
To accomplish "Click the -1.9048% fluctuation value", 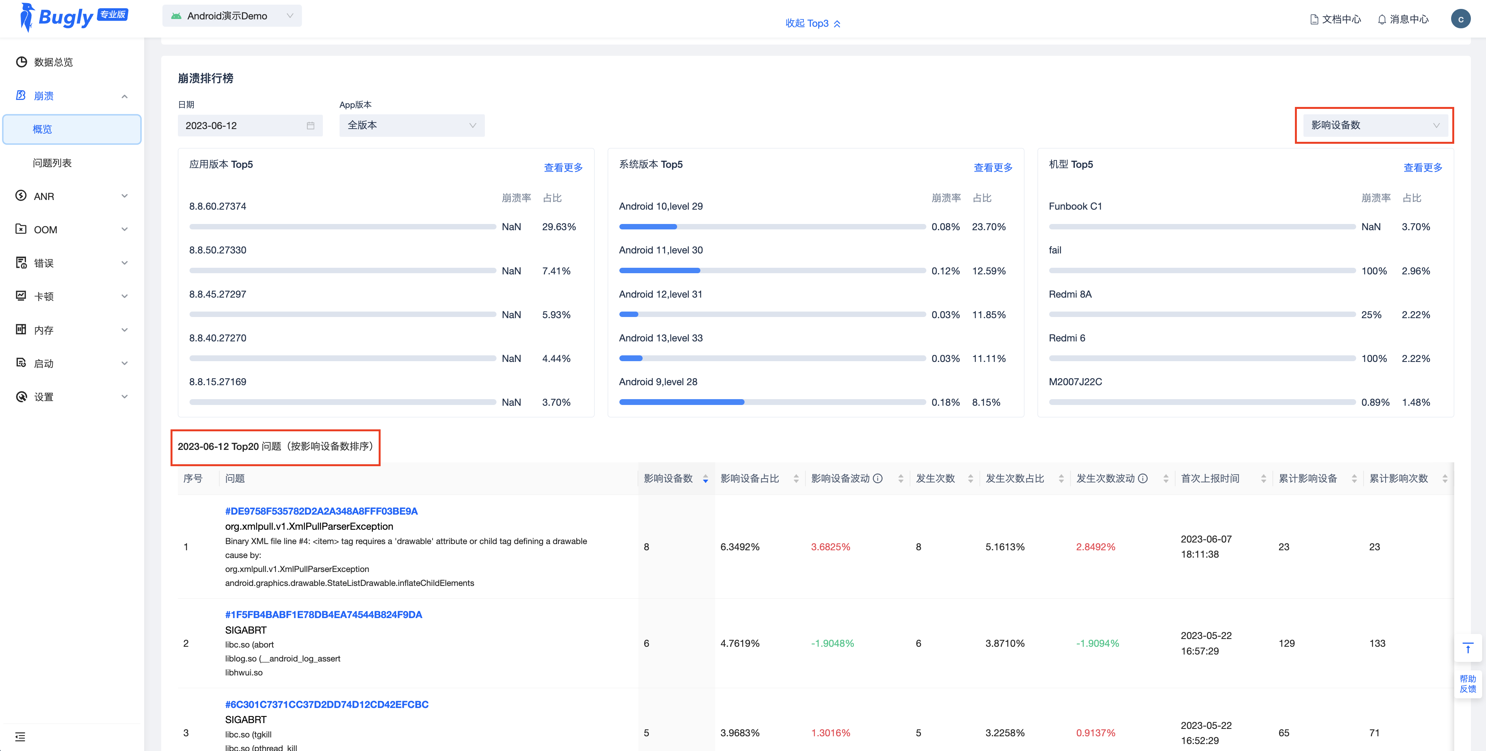I will 832,643.
